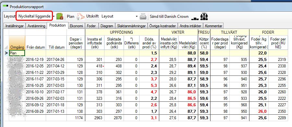Click the 1174 total days cell
292x127 pixels.
click(76, 118)
